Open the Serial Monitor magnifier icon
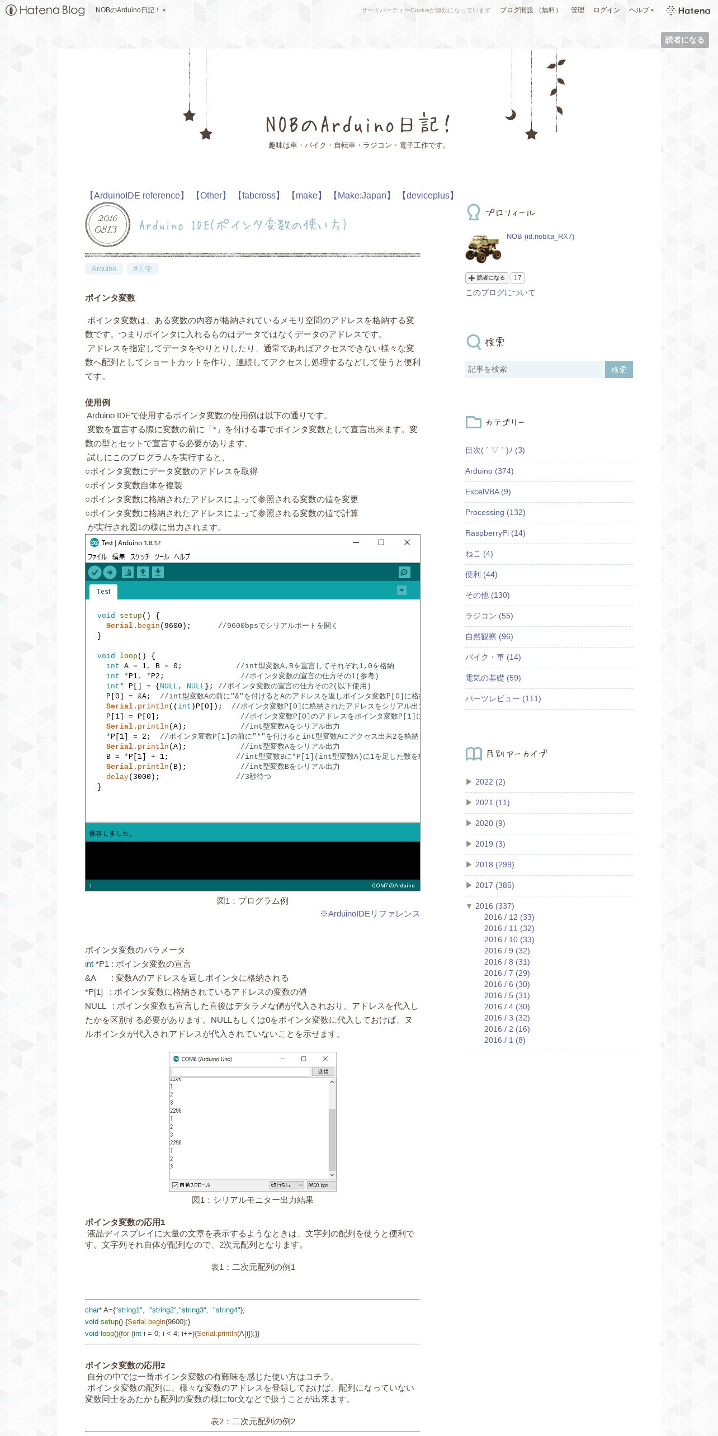718x1436 pixels. (x=404, y=572)
